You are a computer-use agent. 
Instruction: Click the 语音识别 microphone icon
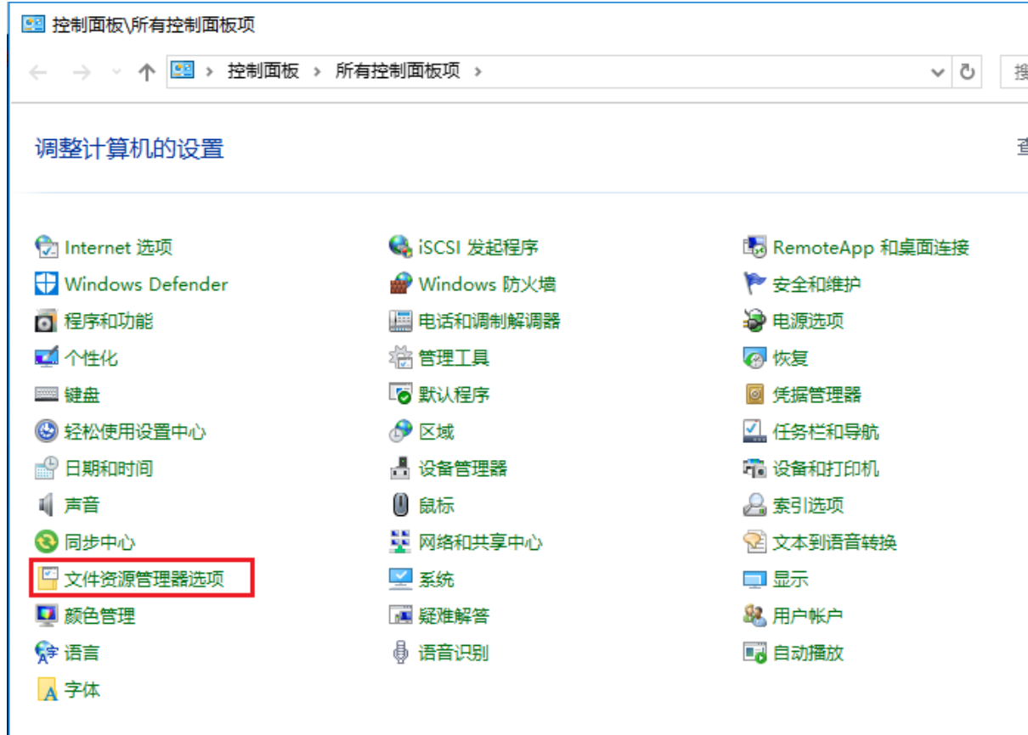coord(400,653)
